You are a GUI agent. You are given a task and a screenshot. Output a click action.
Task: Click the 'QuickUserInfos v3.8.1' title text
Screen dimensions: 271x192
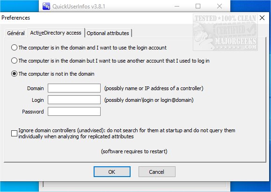coord(79,7)
